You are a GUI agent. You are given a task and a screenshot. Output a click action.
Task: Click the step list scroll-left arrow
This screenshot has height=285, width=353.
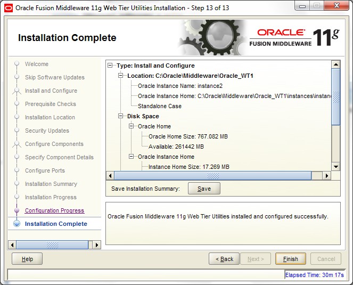tap(12, 245)
